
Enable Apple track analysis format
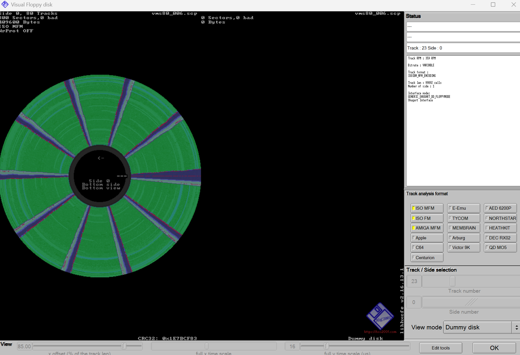[x=427, y=238]
